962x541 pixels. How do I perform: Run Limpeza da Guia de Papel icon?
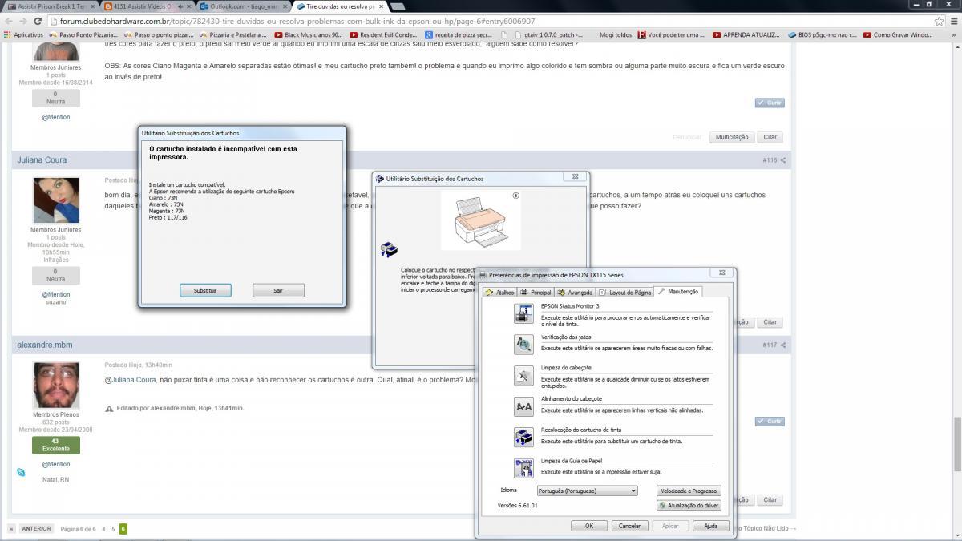(x=523, y=468)
